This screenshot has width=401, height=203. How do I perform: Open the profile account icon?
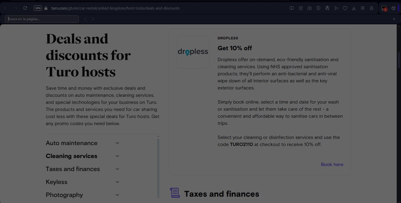tap(372, 8)
